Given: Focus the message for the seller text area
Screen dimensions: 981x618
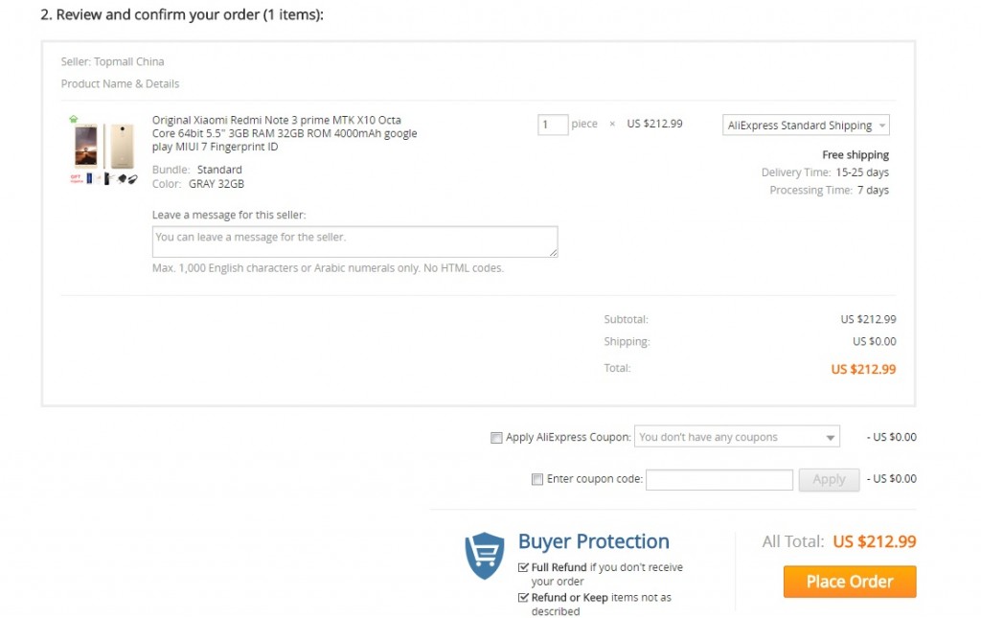Looking at the screenshot, I should (x=354, y=241).
